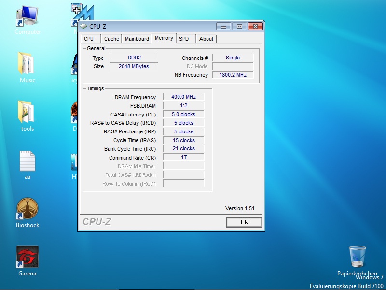The height and width of the screenshot is (290, 386).
Task: Launch the Garena shortcut
Action: [x=27, y=261]
